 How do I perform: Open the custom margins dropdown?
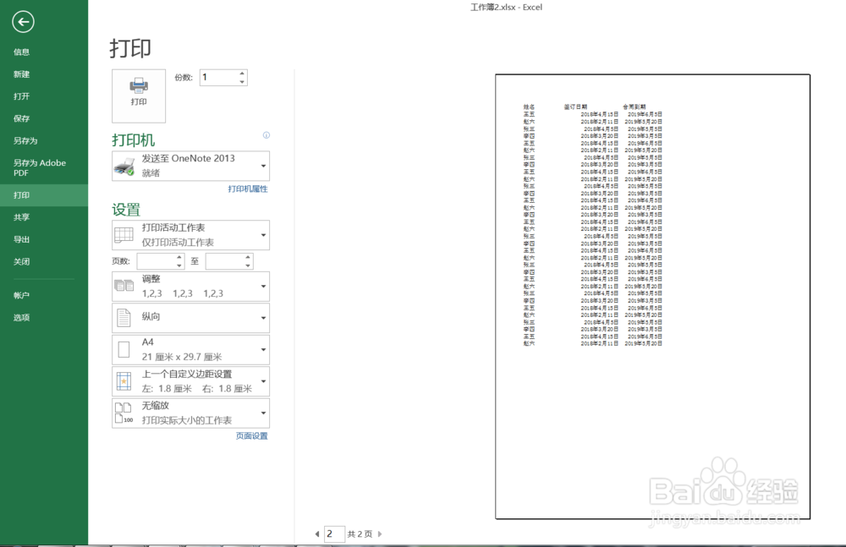click(190, 381)
